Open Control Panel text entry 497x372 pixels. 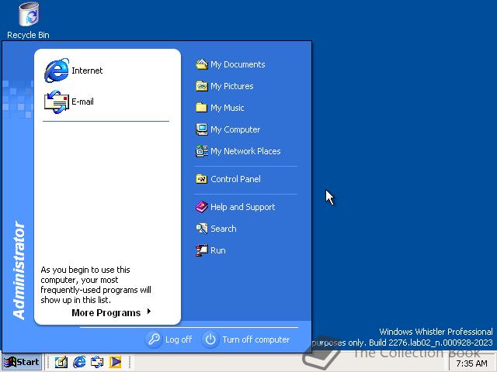pos(235,179)
